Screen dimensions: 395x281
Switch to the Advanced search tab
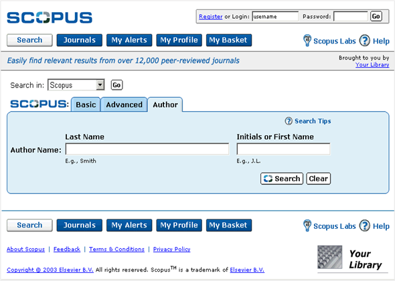tap(125, 104)
